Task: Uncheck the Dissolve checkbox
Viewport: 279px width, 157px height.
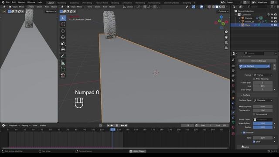Action: pos(244,133)
